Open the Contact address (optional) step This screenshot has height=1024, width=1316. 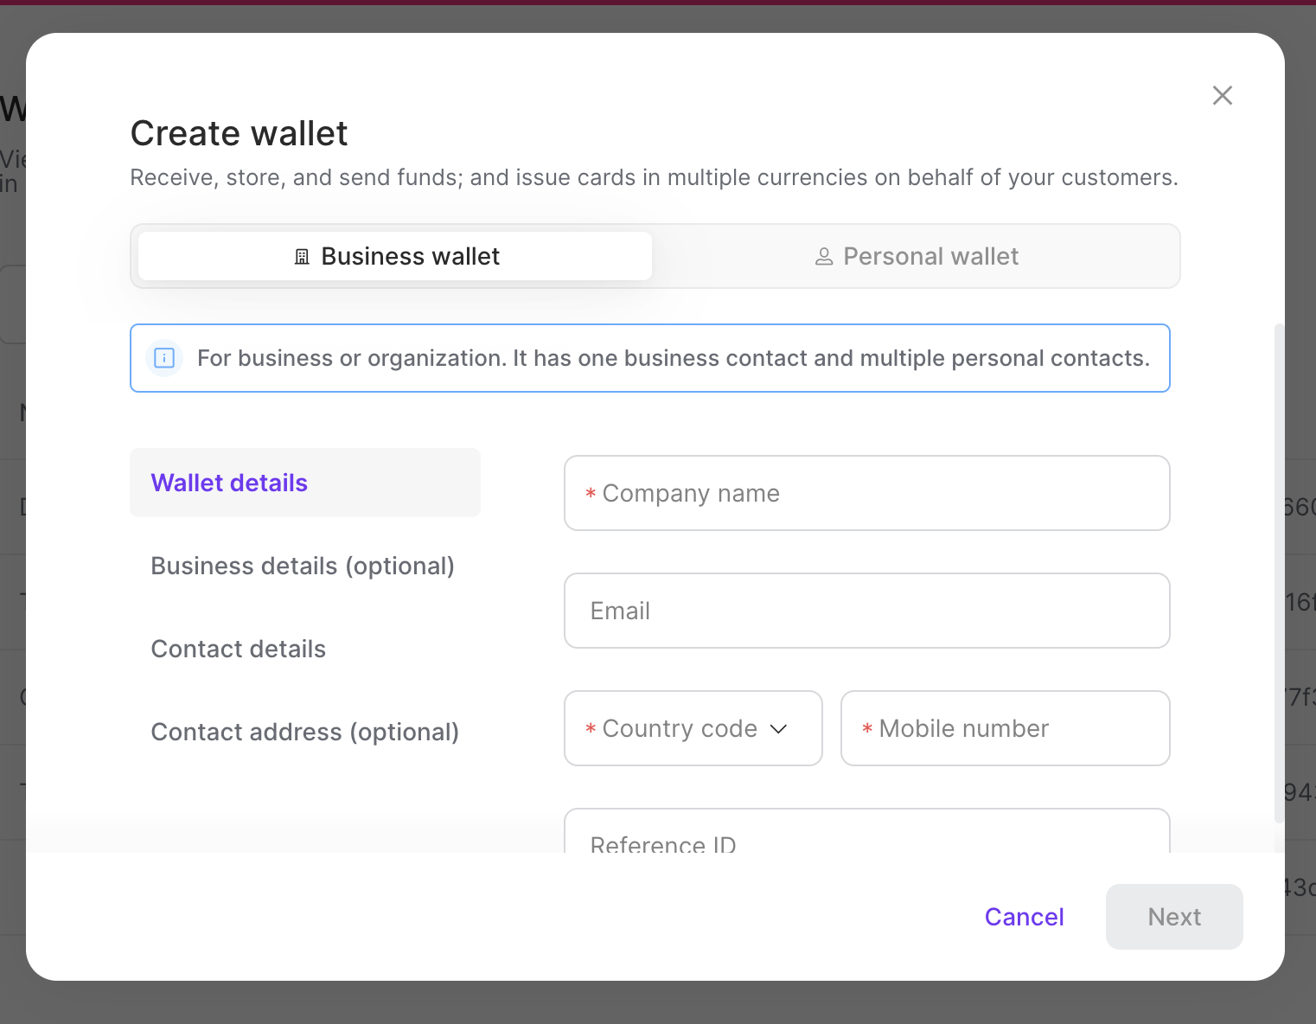(304, 732)
